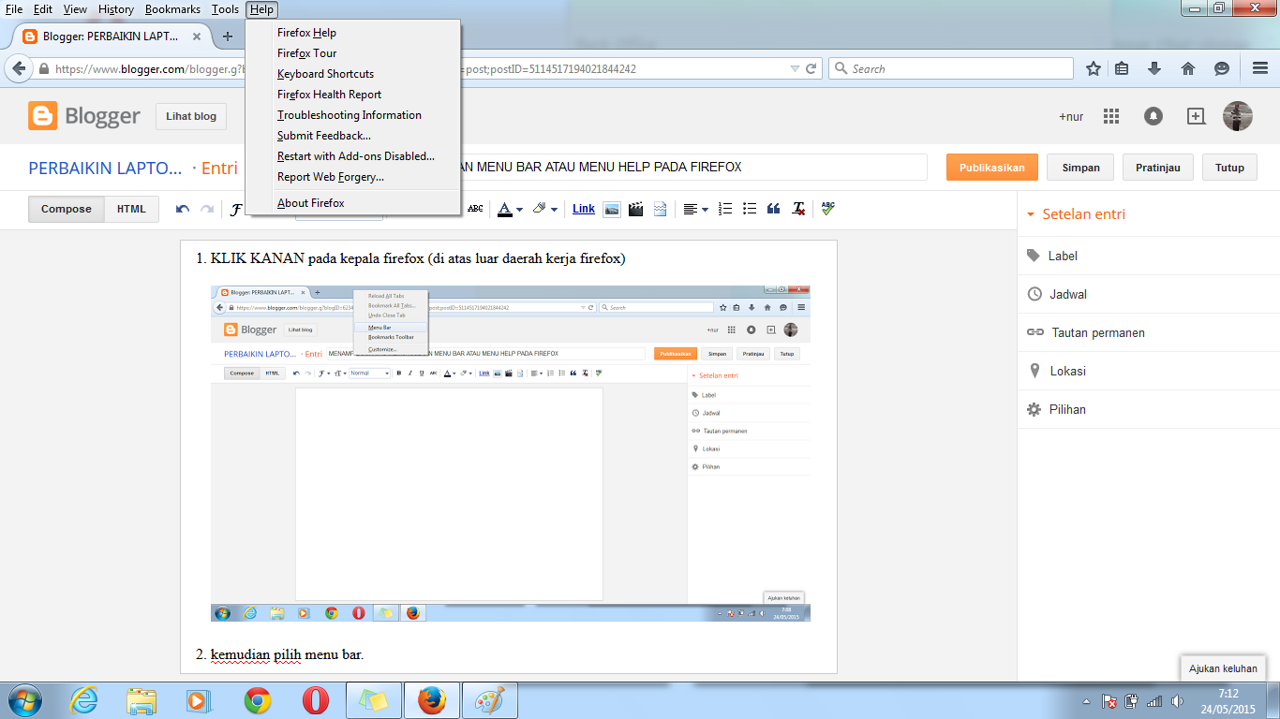This screenshot has width=1280, height=719.
Task: Click the Firefox search box
Action: (950, 68)
